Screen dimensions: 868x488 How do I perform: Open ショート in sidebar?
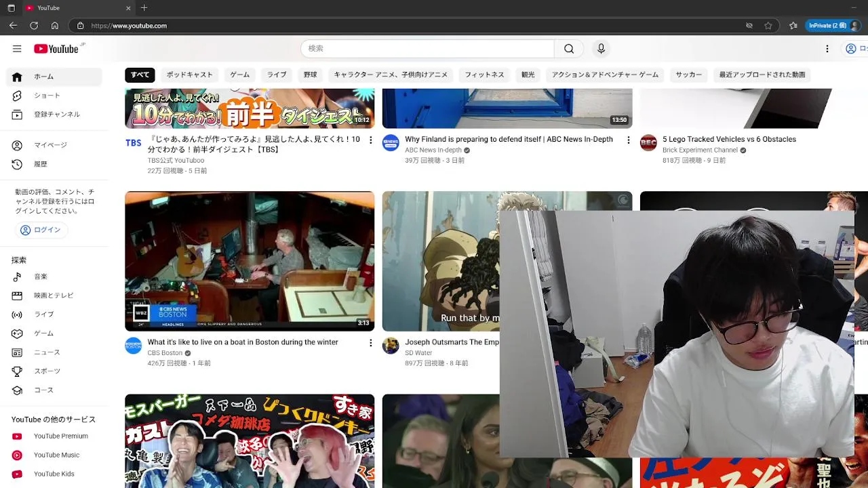pyautogui.click(x=54, y=96)
